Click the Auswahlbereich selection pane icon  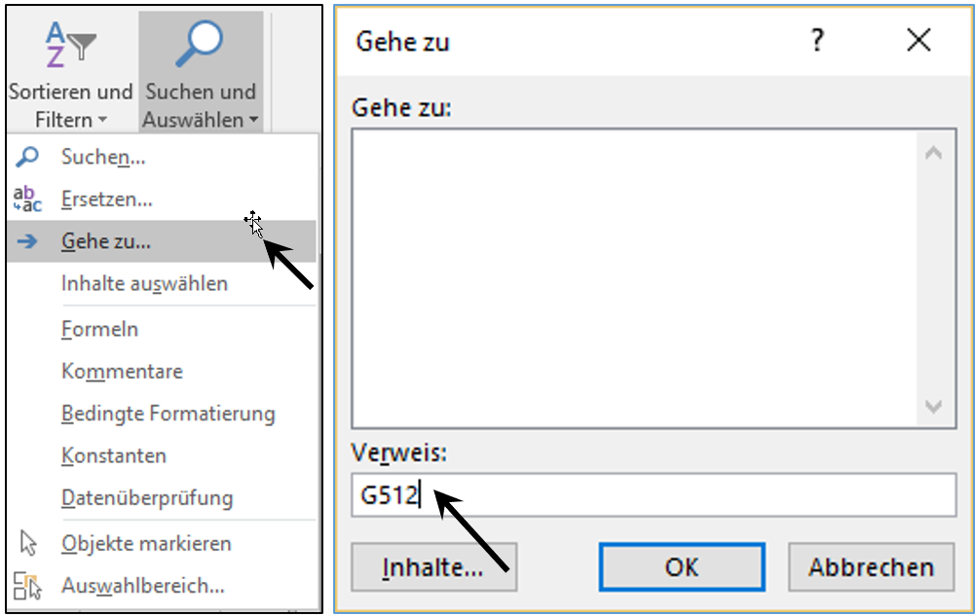27,586
